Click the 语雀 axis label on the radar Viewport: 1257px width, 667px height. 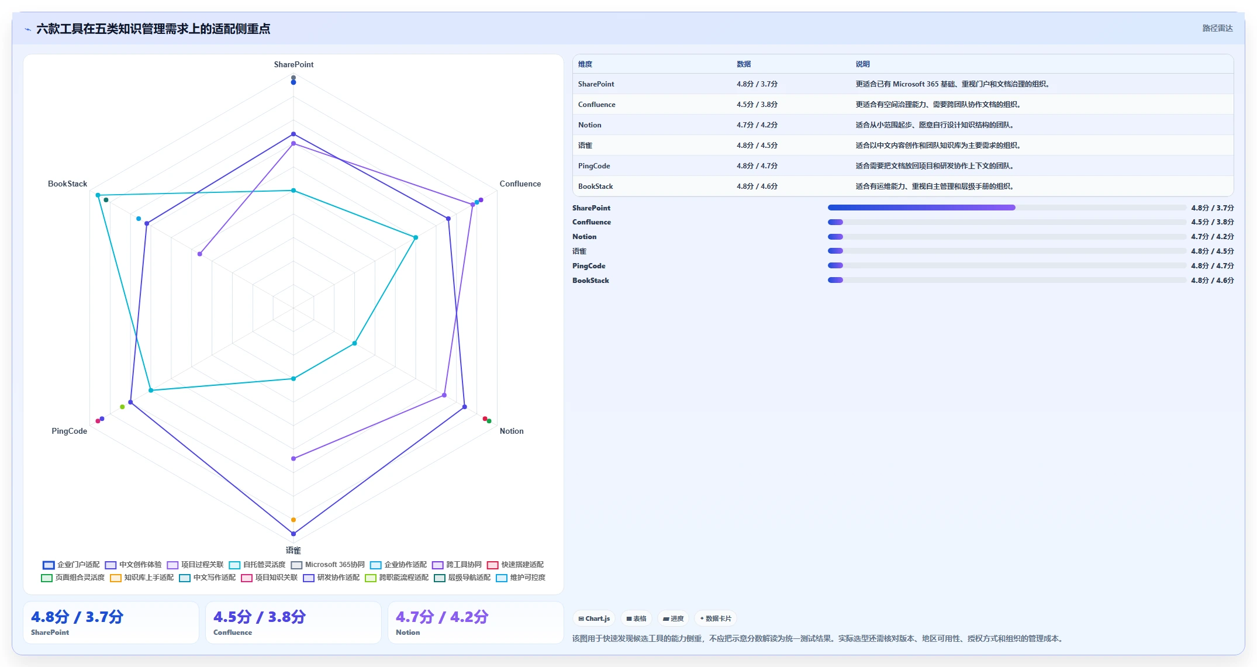[x=293, y=550]
